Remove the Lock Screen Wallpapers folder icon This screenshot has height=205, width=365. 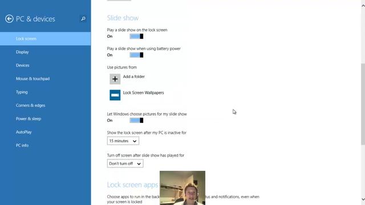[115, 95]
